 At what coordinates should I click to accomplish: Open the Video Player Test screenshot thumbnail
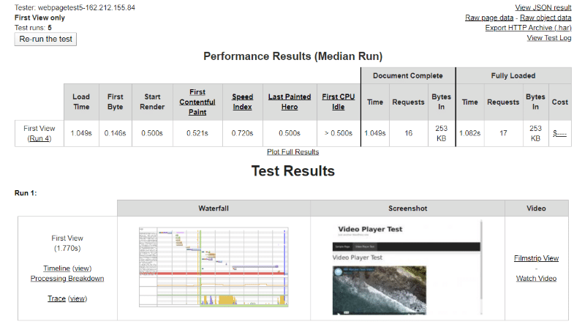(407, 268)
